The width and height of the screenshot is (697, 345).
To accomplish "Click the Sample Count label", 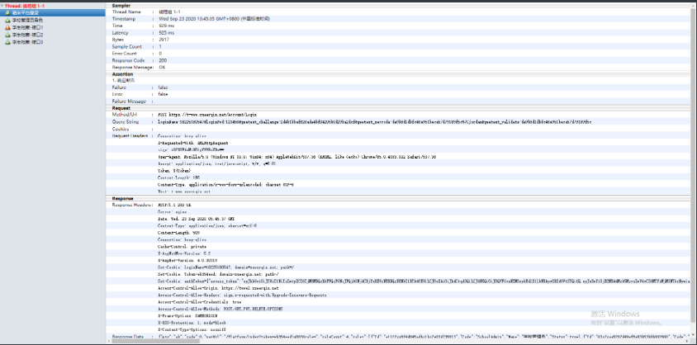I will click(127, 46).
